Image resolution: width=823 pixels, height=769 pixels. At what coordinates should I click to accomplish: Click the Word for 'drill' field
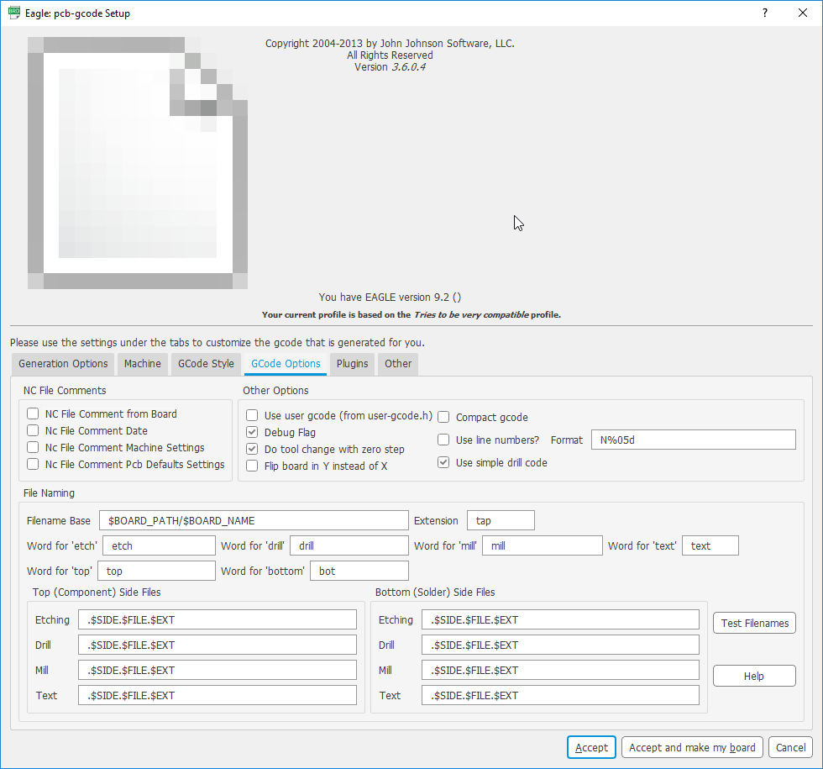coord(349,545)
